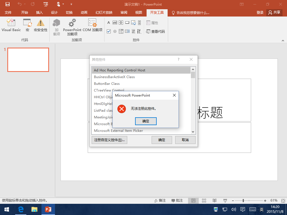Open the Visual Basic editor
The image size is (287, 215).
[11, 27]
